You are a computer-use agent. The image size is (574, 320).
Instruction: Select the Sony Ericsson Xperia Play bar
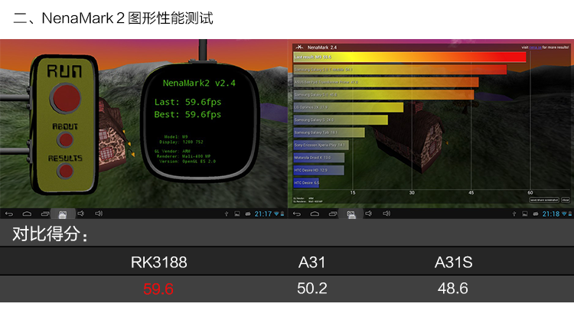pos(321,145)
